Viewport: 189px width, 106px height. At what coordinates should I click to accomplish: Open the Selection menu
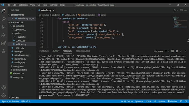pos(23,5)
